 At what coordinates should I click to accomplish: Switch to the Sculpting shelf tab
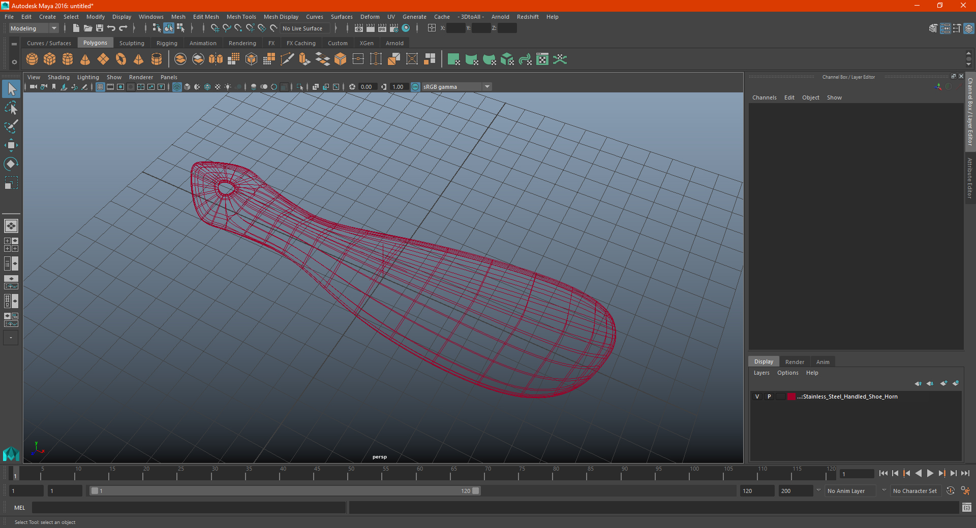132,43
